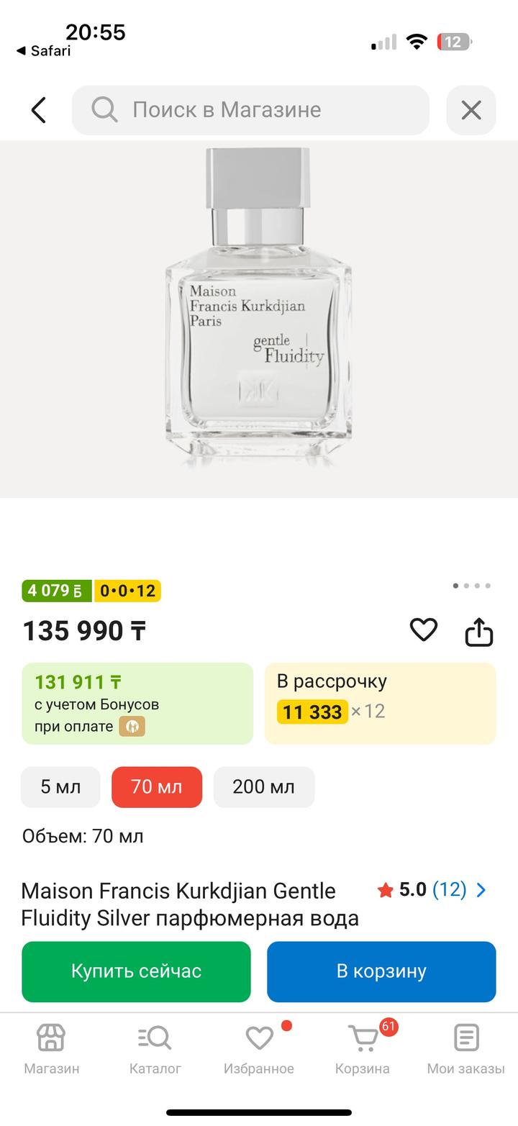The image size is (518, 1126).
Task: Clear search with the X icon
Action: coord(471,110)
